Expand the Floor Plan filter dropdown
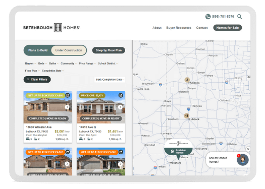The image size is (265, 189). click(32, 71)
